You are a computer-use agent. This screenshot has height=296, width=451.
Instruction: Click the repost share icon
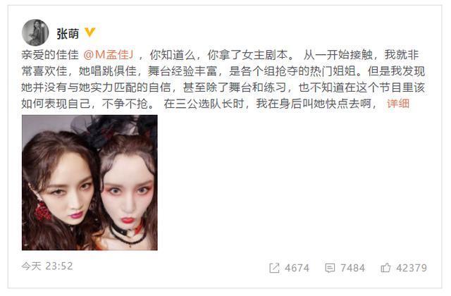pyautogui.click(x=274, y=268)
